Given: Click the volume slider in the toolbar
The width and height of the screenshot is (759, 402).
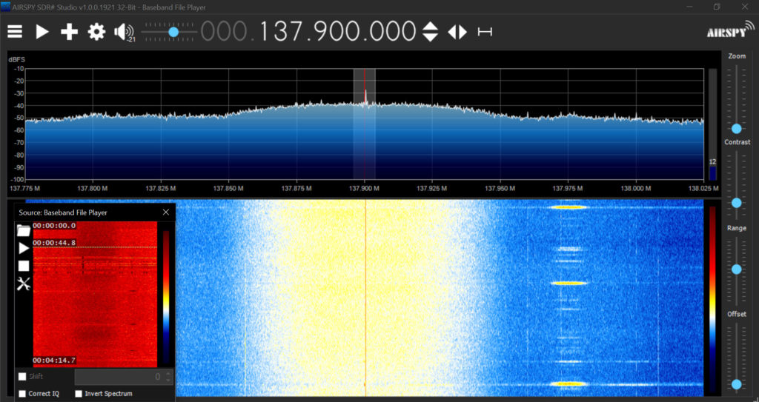Looking at the screenshot, I should 173,32.
